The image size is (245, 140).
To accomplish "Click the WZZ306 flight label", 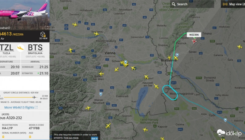I will click(x=194, y=35).
